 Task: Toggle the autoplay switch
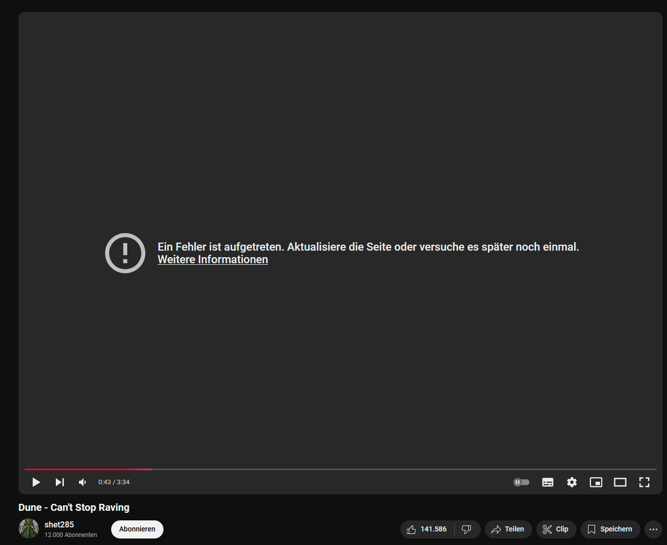[521, 482]
